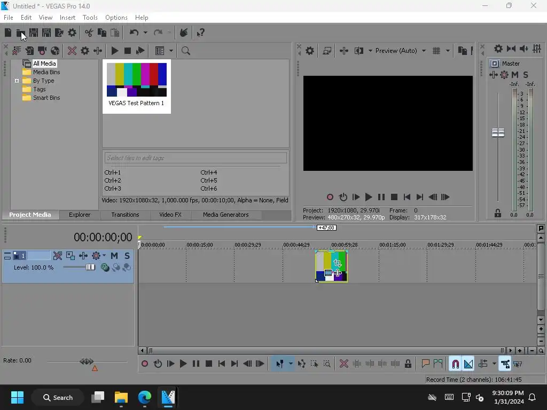Click the Select files to edit tags field
The width and height of the screenshot is (547, 410).
196,158
